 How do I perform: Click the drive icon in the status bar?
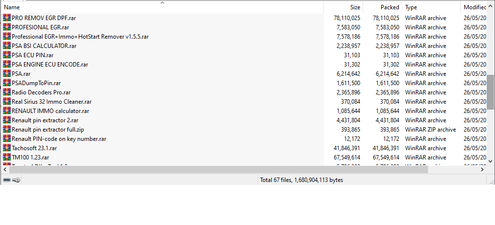pyautogui.click(x=7, y=180)
